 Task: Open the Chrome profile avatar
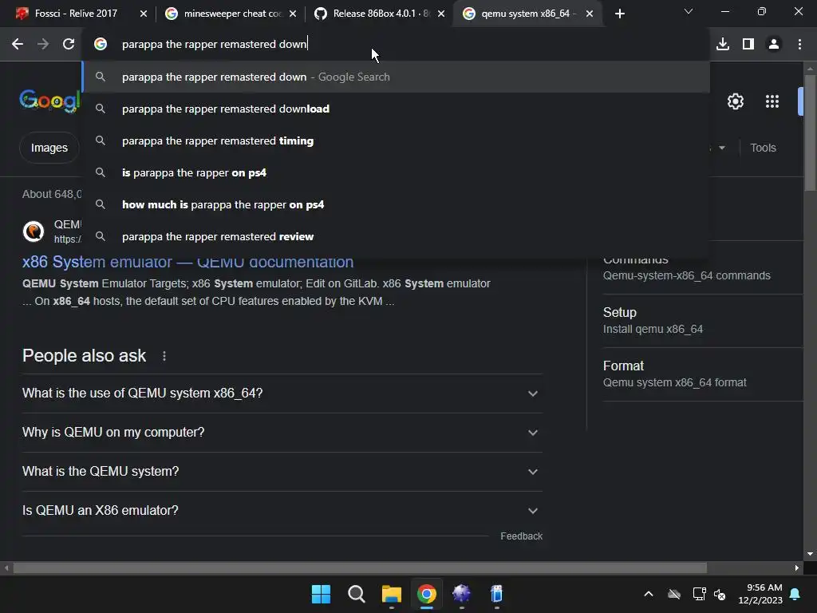[774, 45]
